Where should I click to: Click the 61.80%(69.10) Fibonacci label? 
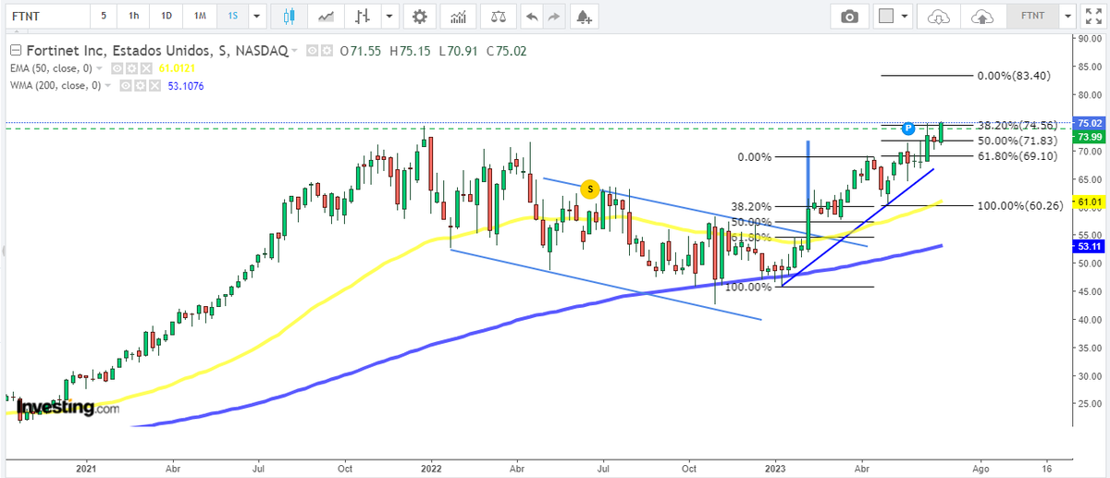[x=1017, y=156]
